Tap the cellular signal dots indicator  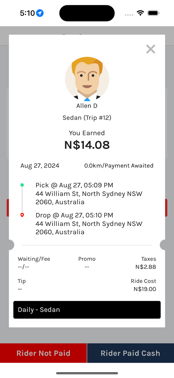click(129, 15)
